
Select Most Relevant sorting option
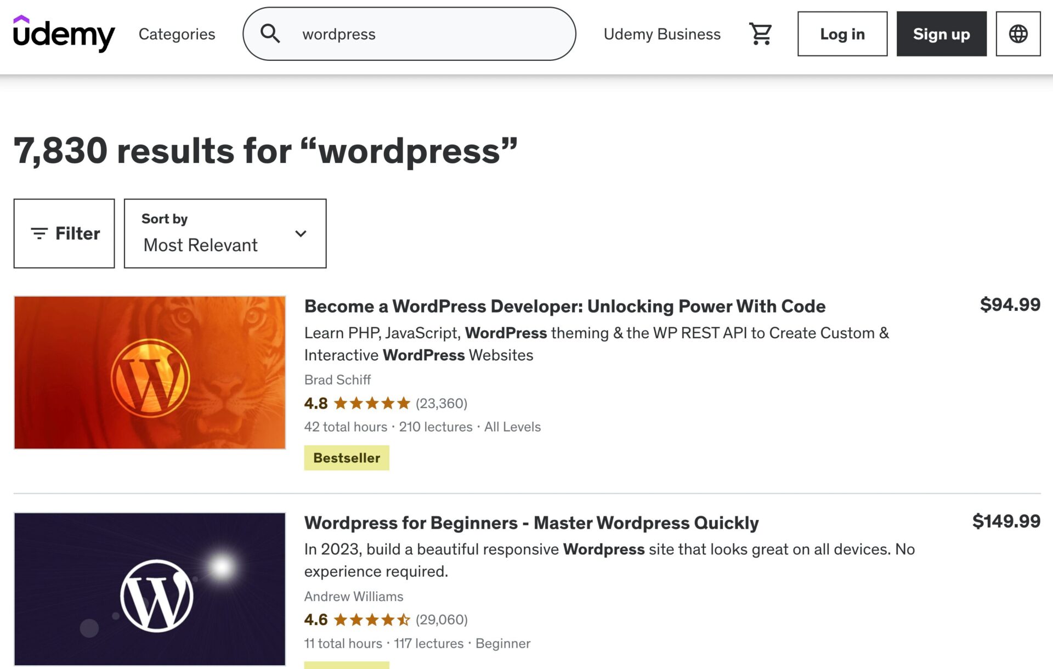(x=200, y=245)
